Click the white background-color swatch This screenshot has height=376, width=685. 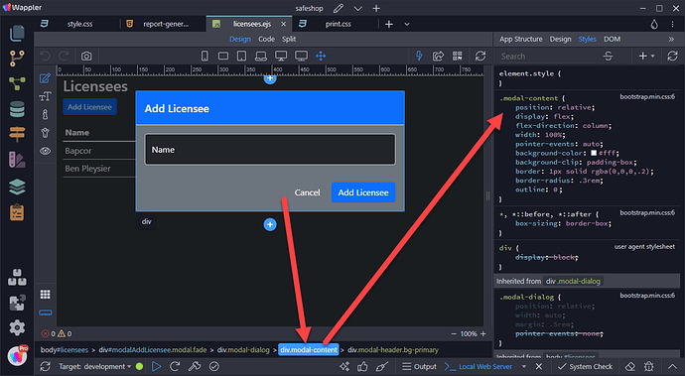[594, 154]
